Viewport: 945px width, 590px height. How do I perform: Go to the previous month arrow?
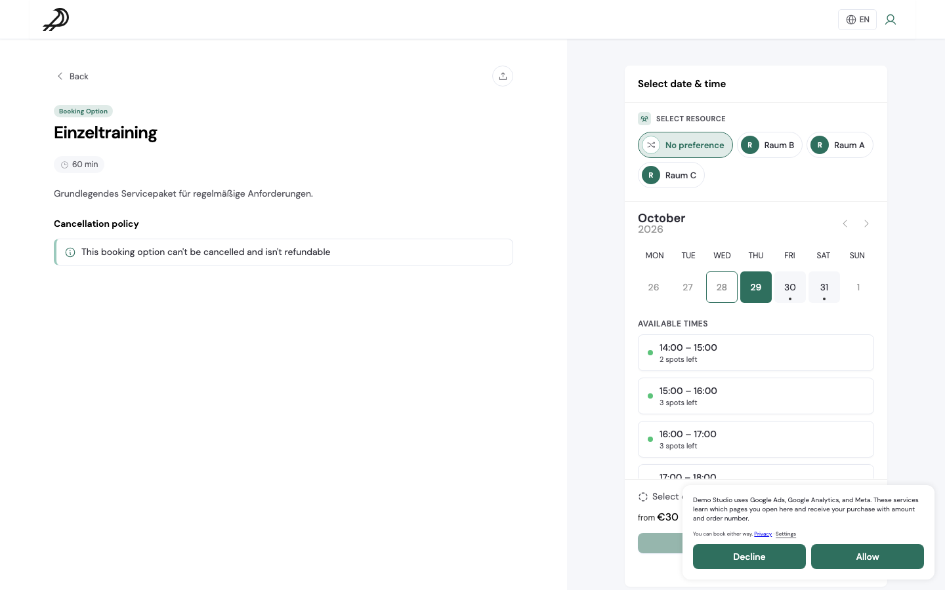845,224
